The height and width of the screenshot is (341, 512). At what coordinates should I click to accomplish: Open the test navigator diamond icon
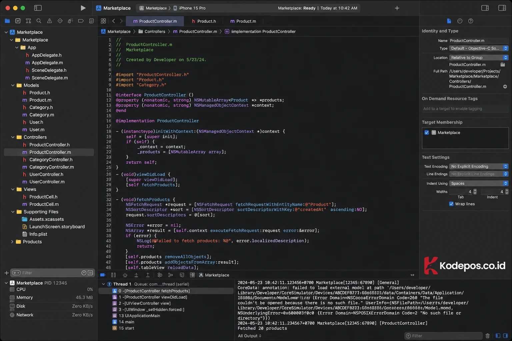pyautogui.click(x=60, y=21)
